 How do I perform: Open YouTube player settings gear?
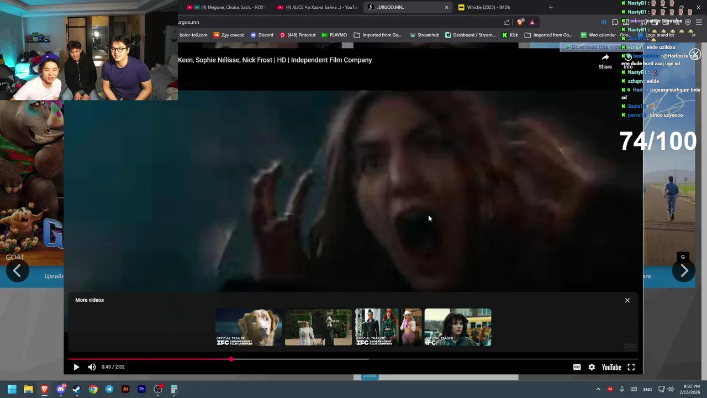click(x=592, y=367)
